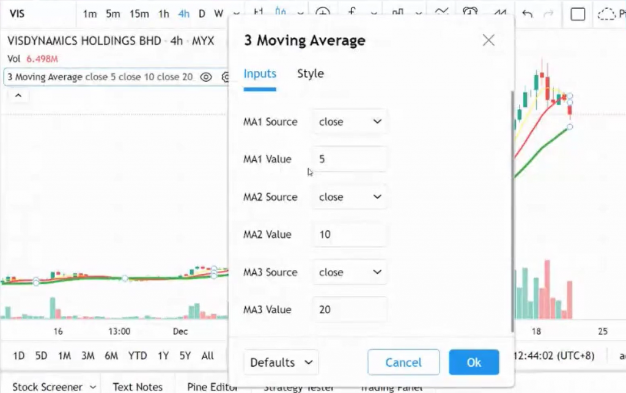Open the MA1 Source dropdown
Screen dimensions: 626x393
pos(350,122)
